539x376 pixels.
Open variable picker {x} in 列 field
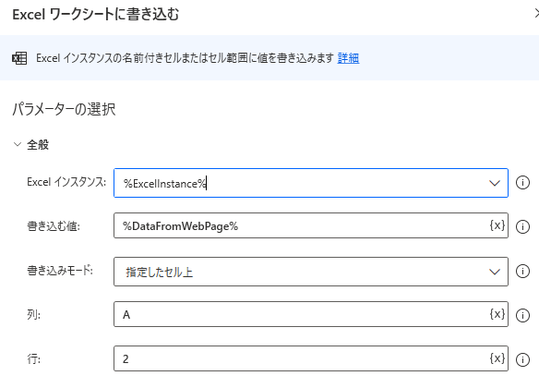tap(497, 314)
